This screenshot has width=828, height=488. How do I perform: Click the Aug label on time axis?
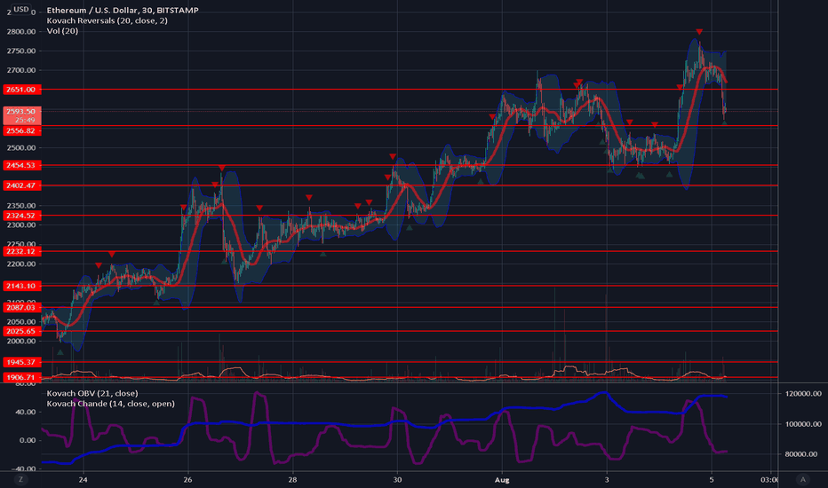click(x=502, y=479)
